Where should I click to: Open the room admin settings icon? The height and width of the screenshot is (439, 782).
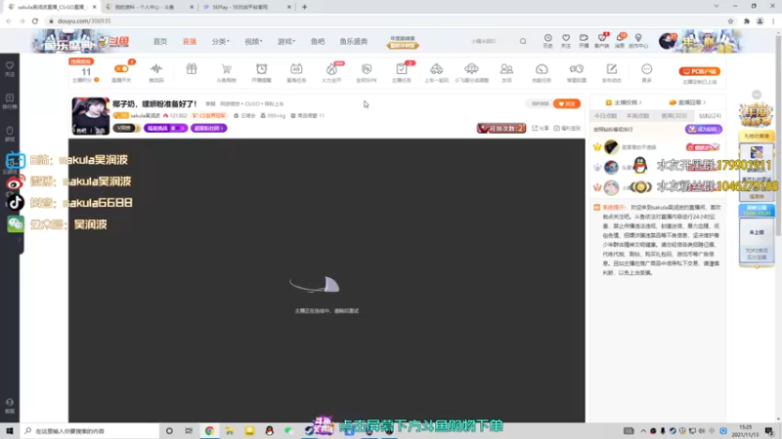tap(577, 69)
